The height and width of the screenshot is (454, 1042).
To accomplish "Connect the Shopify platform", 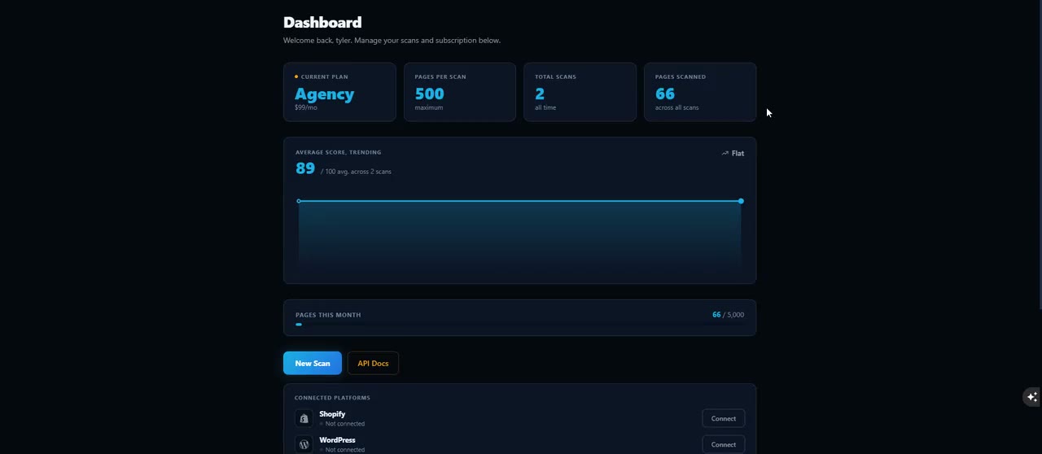I will click(x=723, y=418).
